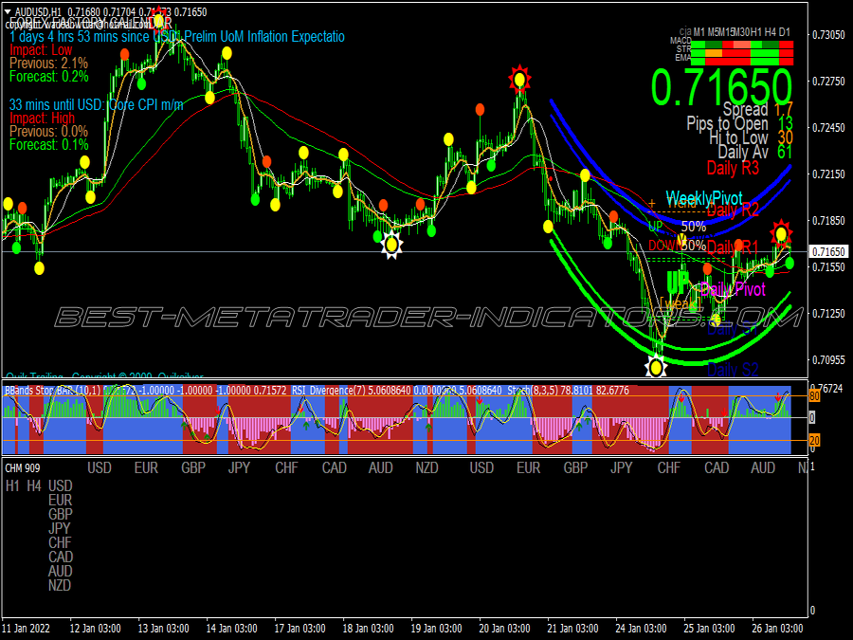The height and width of the screenshot is (640, 853).
Task: Select the red sun marker at the 20 Jan high
Action: pos(519,80)
